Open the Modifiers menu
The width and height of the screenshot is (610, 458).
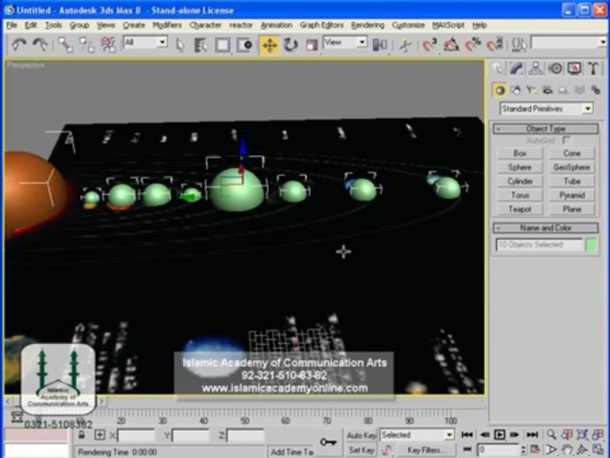coord(167,25)
